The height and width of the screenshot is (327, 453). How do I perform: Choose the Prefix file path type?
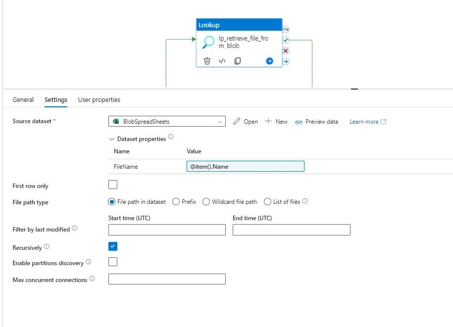176,202
